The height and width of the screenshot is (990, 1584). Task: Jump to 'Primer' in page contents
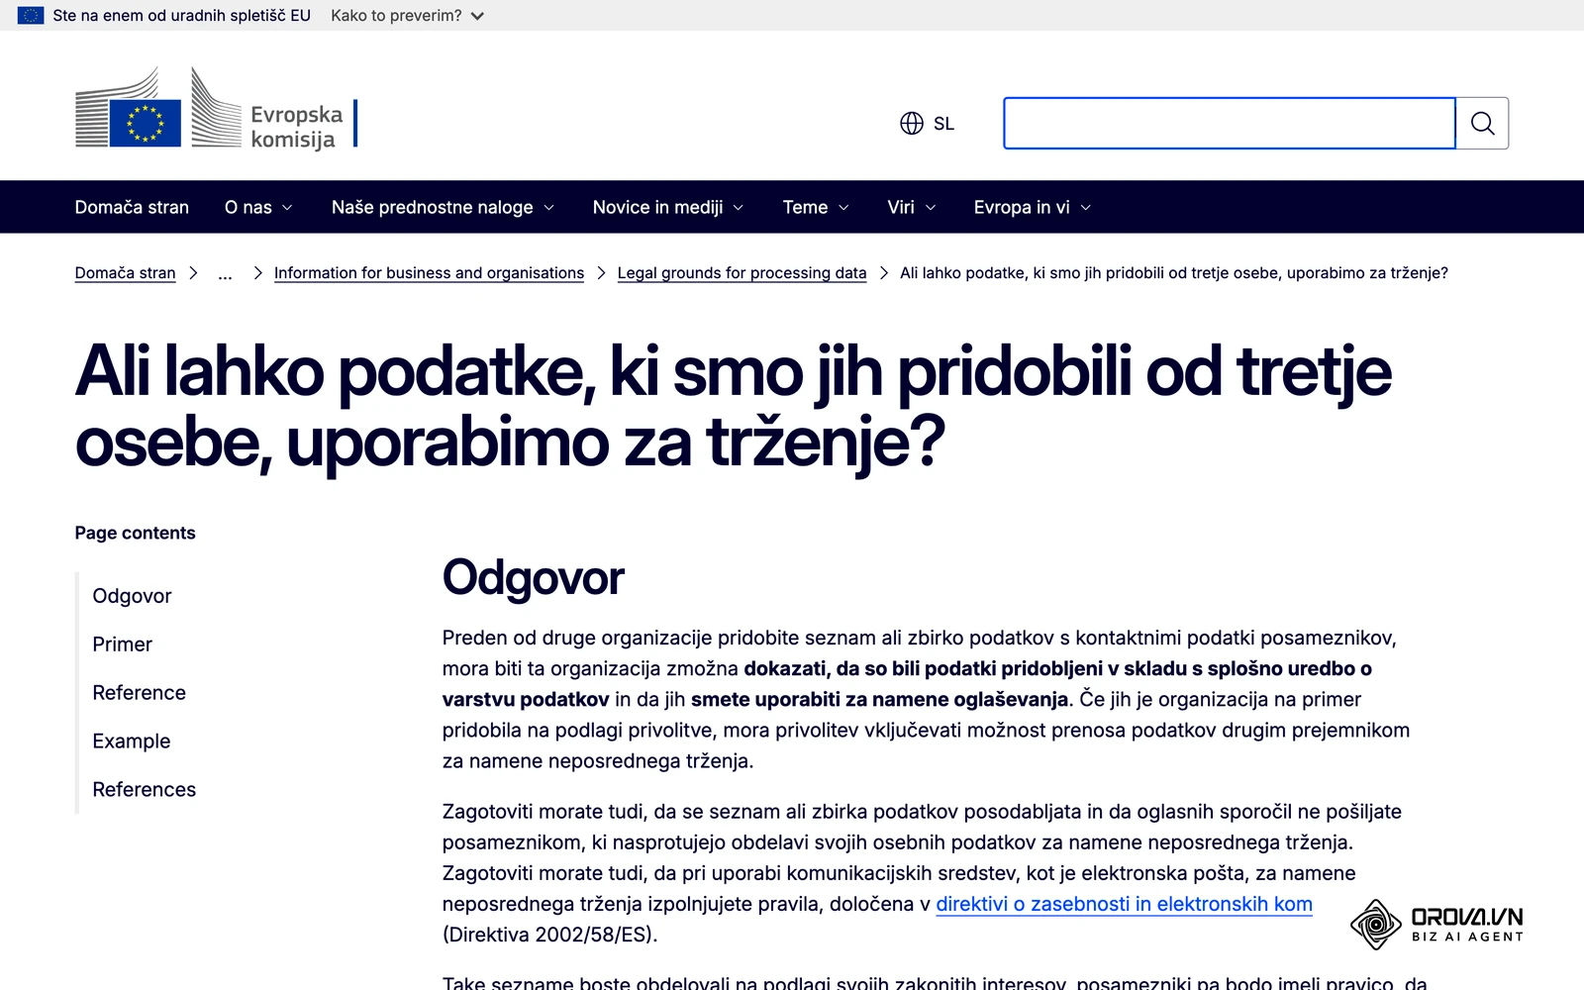[x=122, y=644]
